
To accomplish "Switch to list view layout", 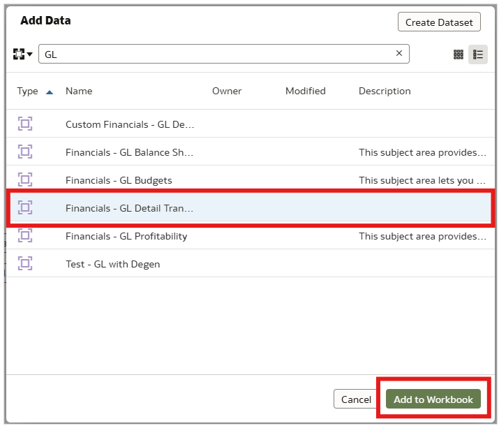I will pyautogui.click(x=478, y=54).
